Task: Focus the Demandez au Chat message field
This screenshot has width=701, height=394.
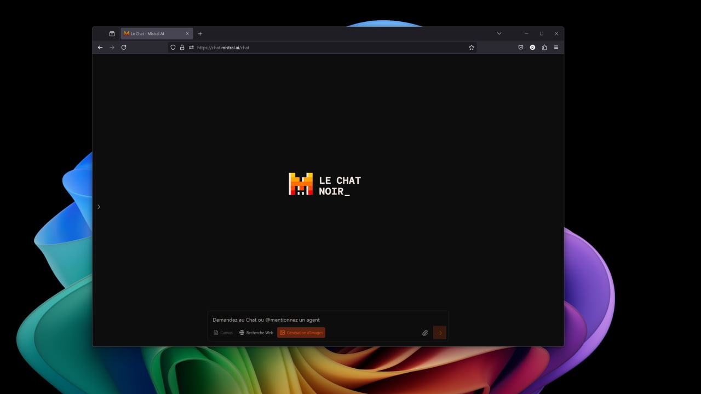Action: pos(327,320)
